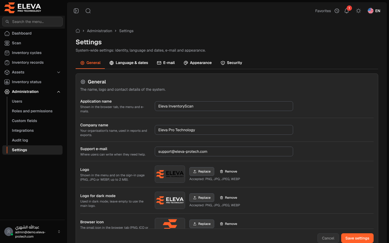The width and height of the screenshot is (389, 243).
Task: Expand the Assets menu chevron
Action: pos(59,72)
